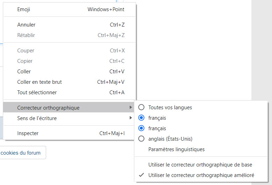The height and width of the screenshot is (185, 272).
Task: Click Annuler to undo
Action: [x=26, y=25]
